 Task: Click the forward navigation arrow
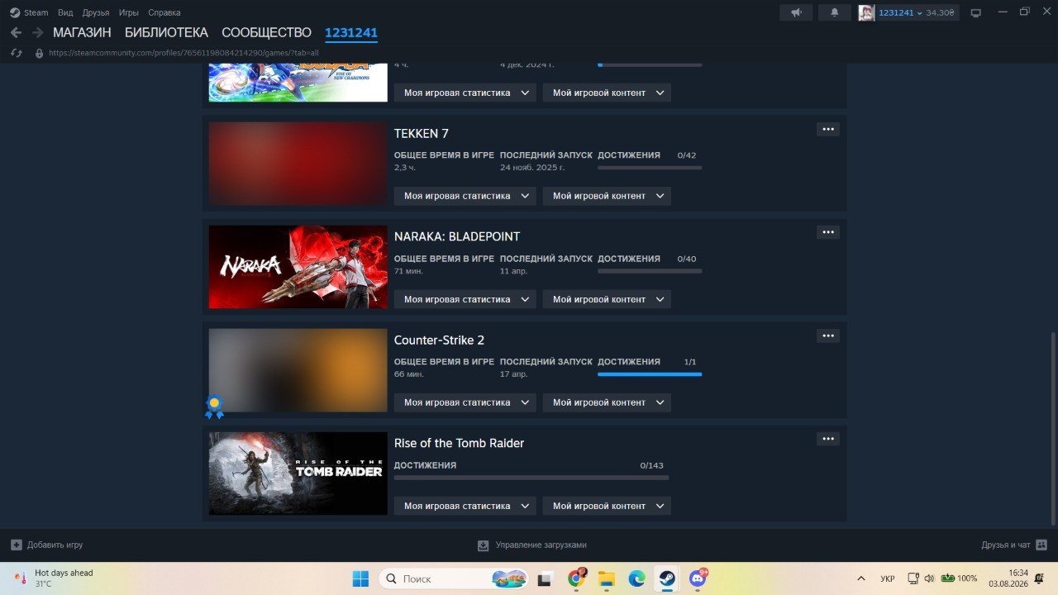(x=37, y=32)
